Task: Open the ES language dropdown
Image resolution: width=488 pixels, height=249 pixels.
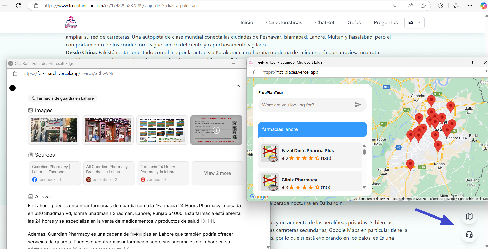Action: tap(414, 22)
